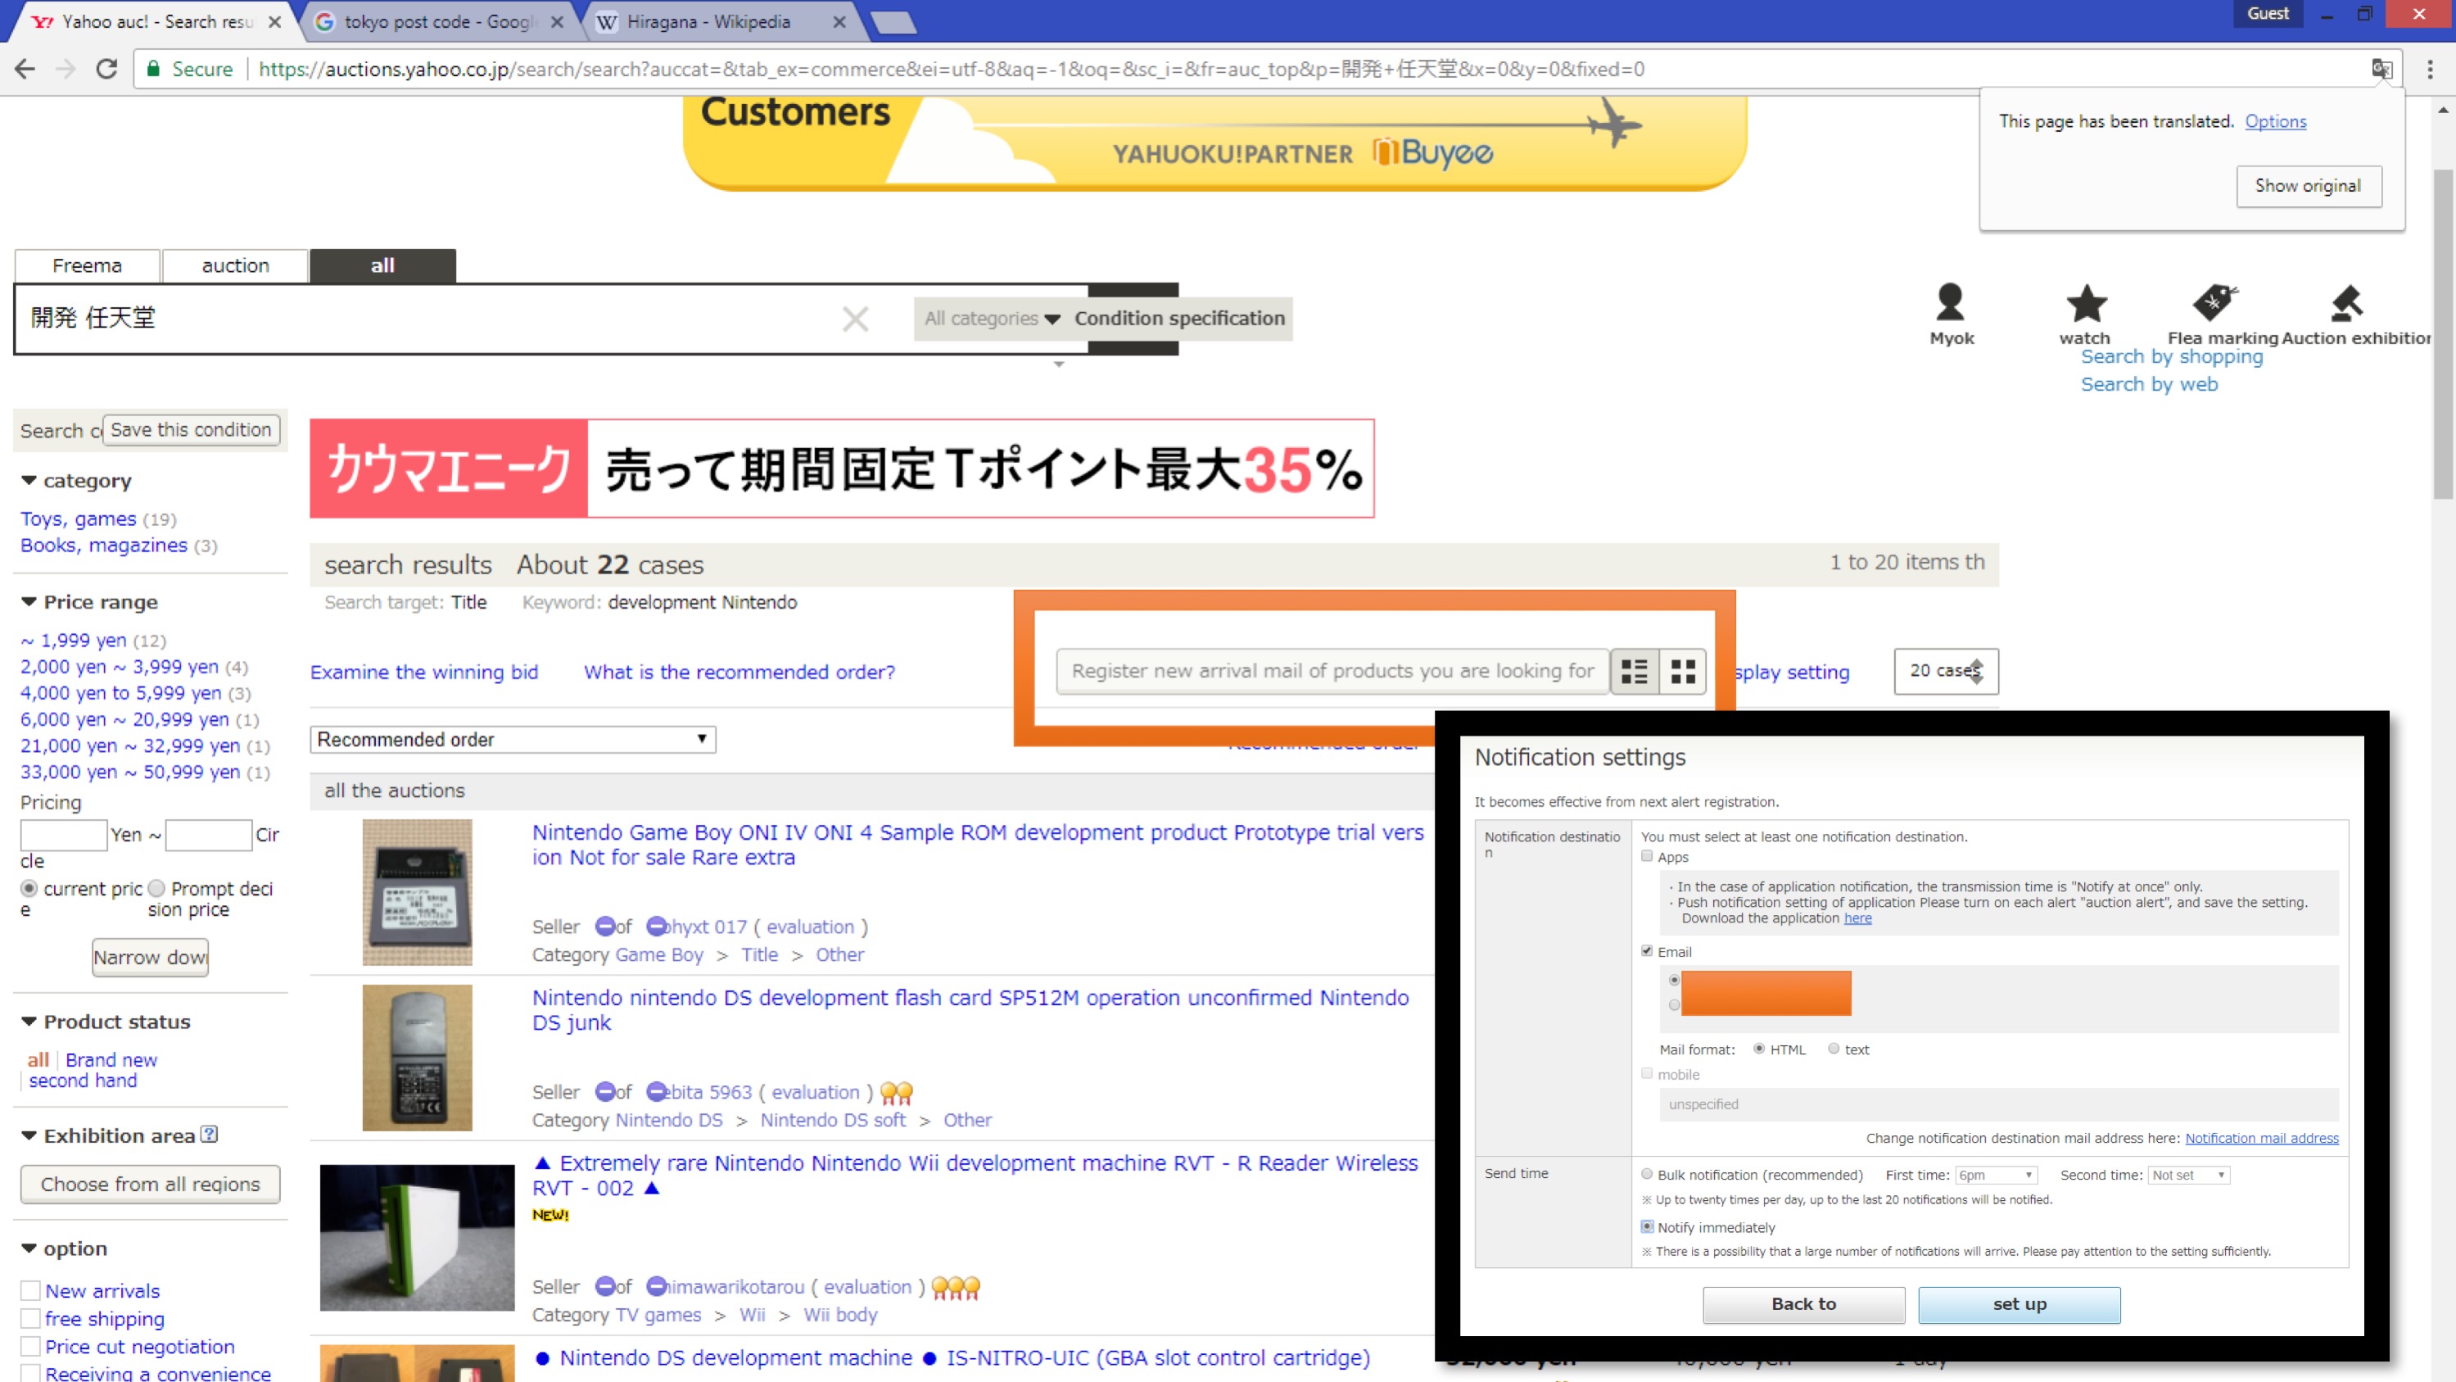Open translation Options link

tap(2276, 121)
